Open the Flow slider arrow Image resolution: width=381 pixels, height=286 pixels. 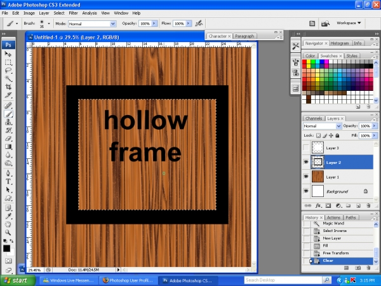189,24
